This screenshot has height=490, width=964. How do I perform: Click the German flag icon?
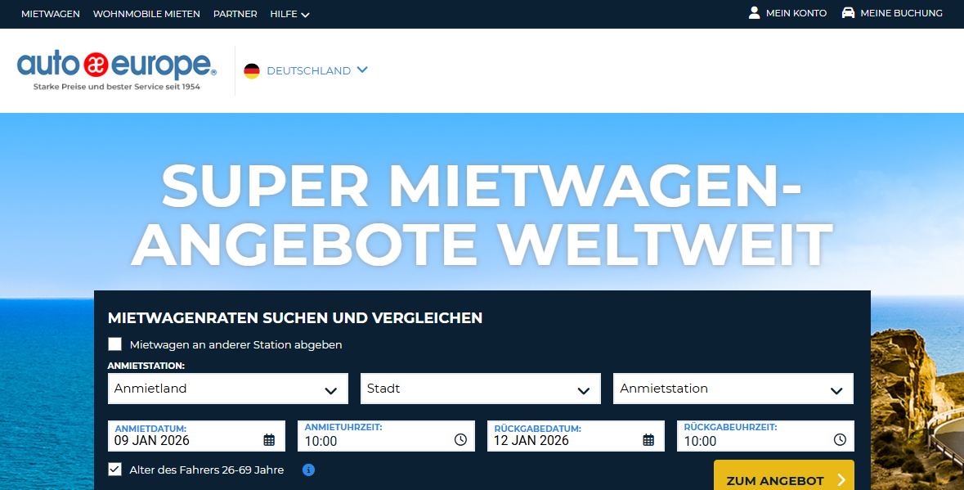coord(252,71)
